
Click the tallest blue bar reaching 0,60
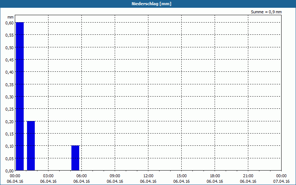[20, 96]
